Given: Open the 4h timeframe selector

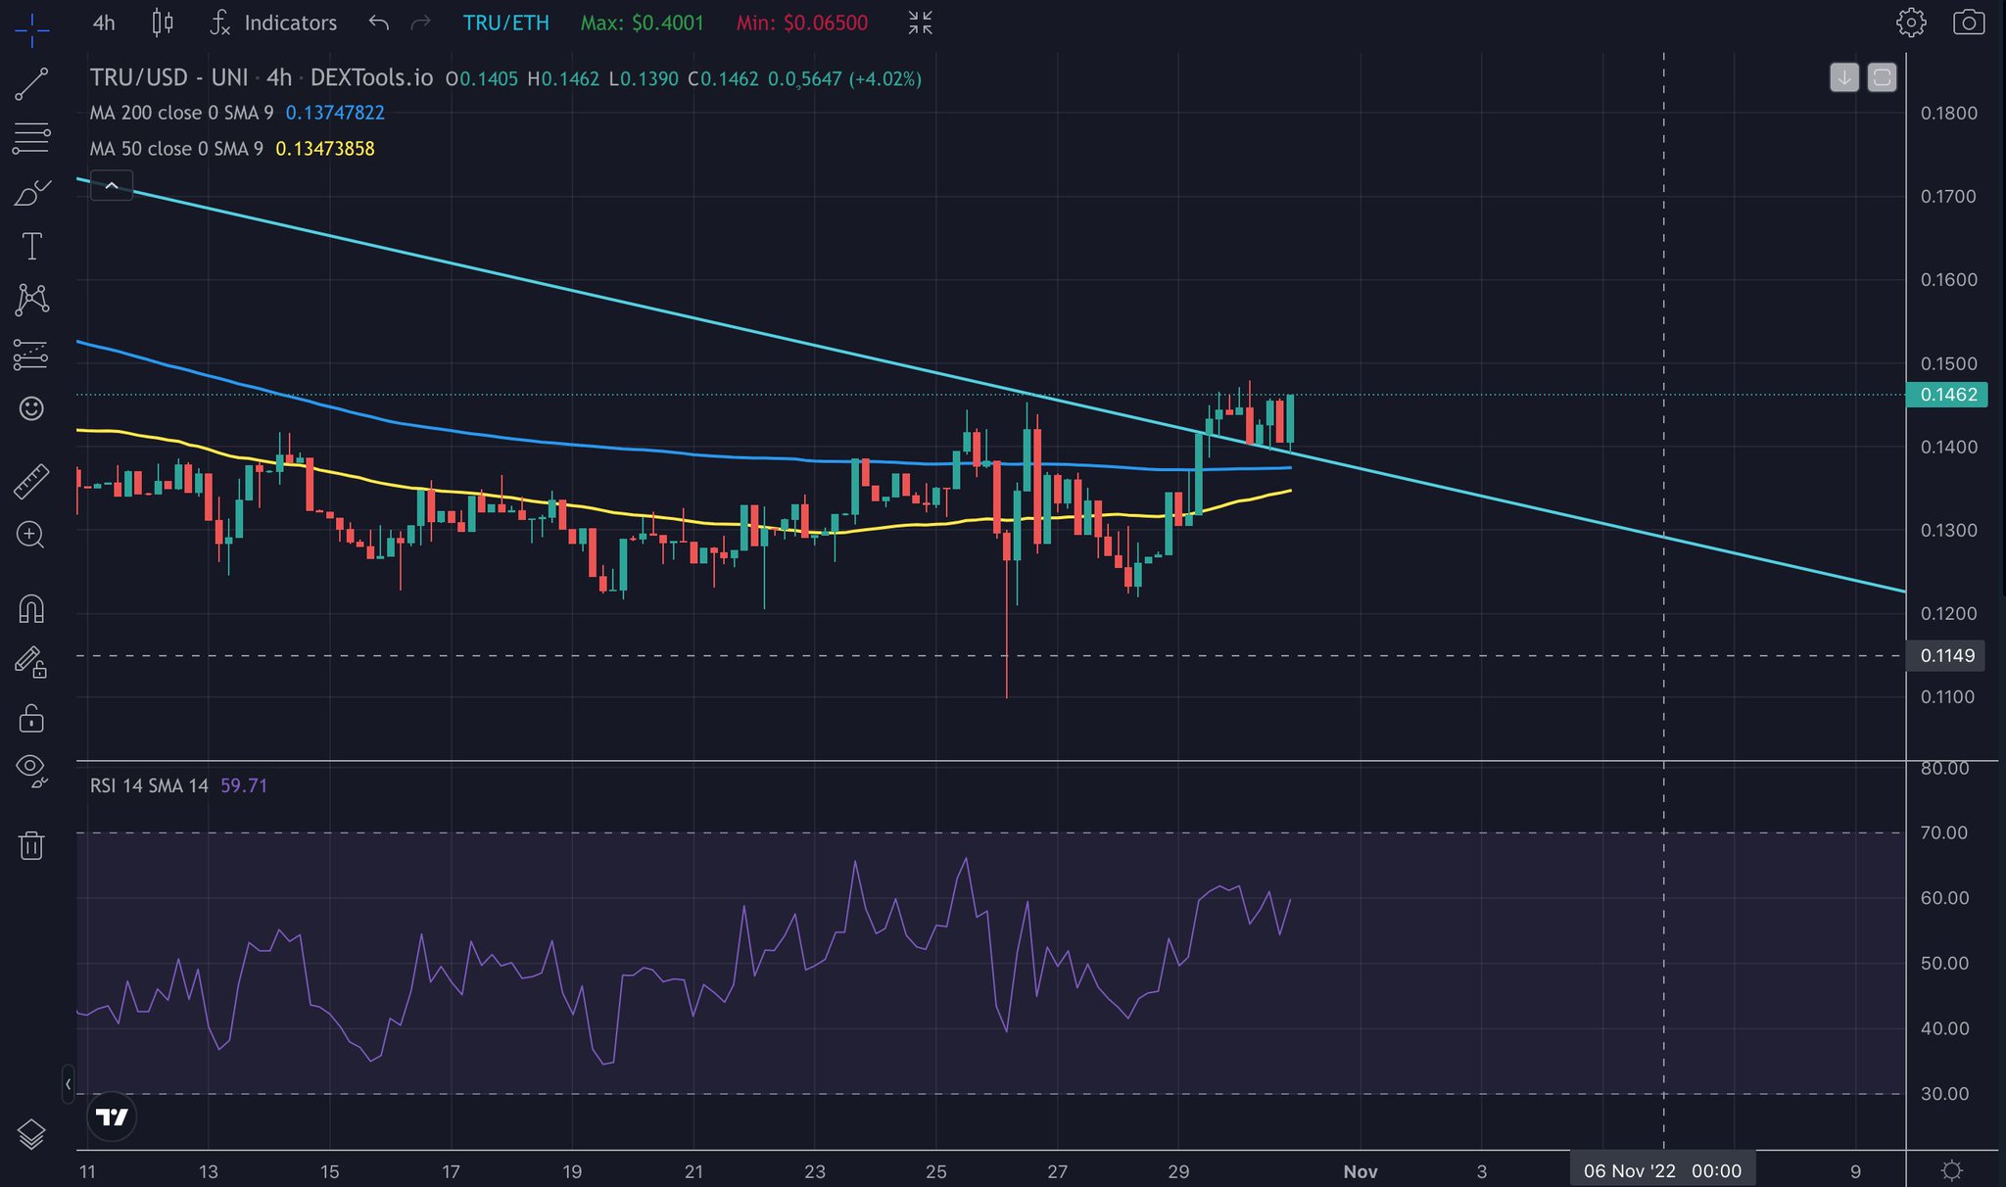Looking at the screenshot, I should coord(103,23).
